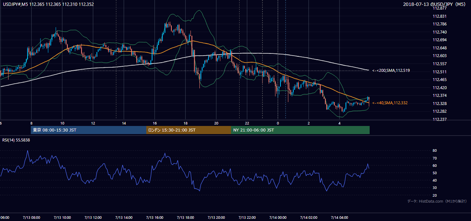Click the 7/13 10:00 time label
Image resolution: width=471 pixels, height=221 pixels.
coord(62,218)
